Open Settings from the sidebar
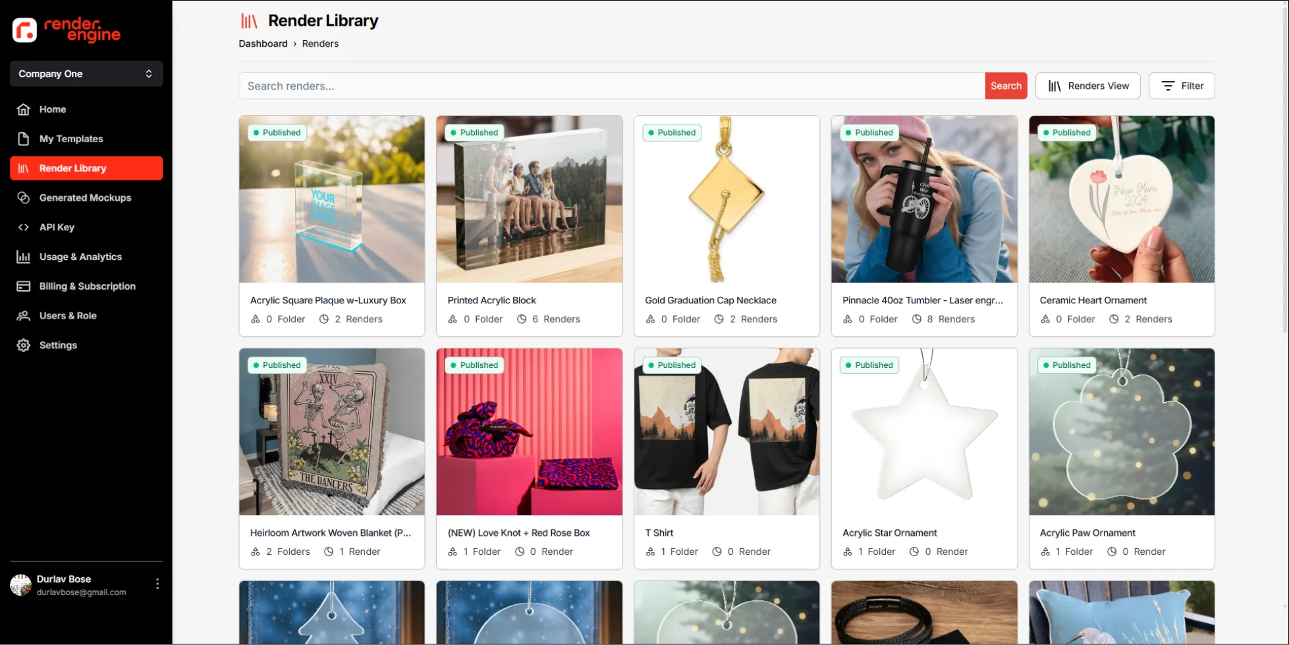This screenshot has width=1289, height=645. pos(86,345)
